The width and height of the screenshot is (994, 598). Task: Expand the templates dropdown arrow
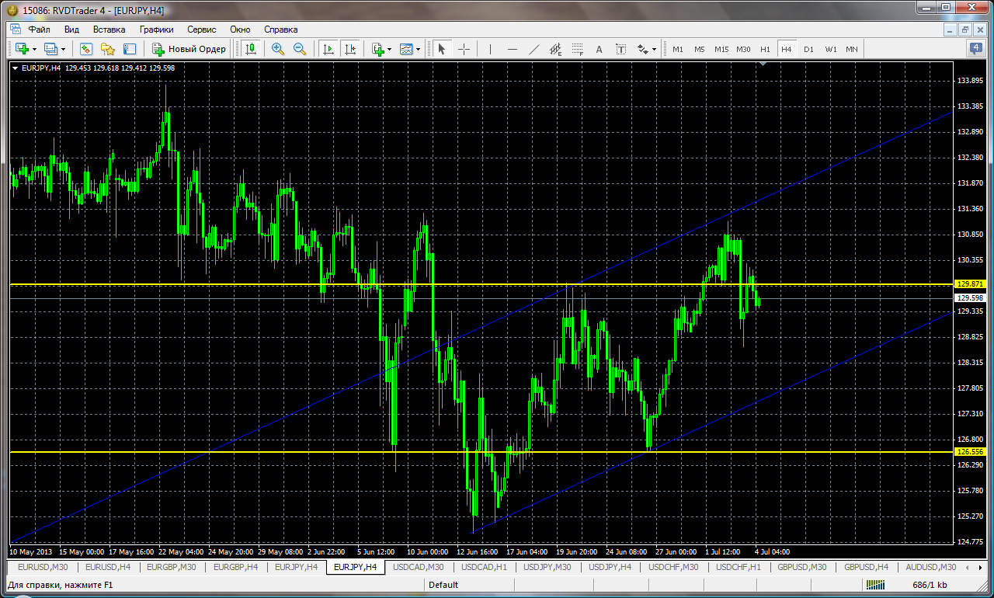419,49
